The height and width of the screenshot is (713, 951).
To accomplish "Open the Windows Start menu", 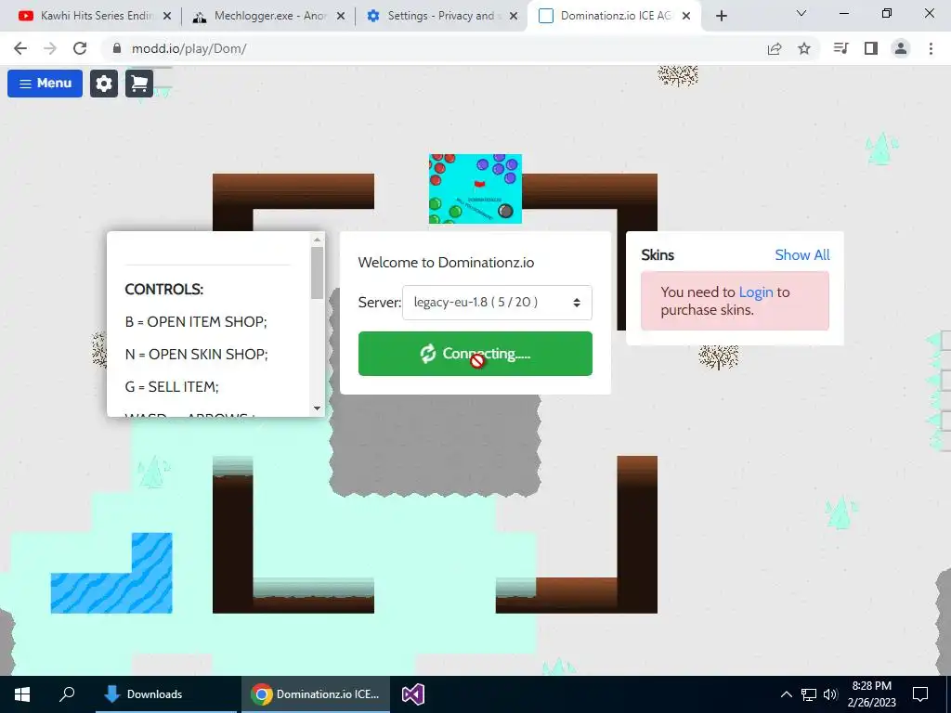I will 22,694.
